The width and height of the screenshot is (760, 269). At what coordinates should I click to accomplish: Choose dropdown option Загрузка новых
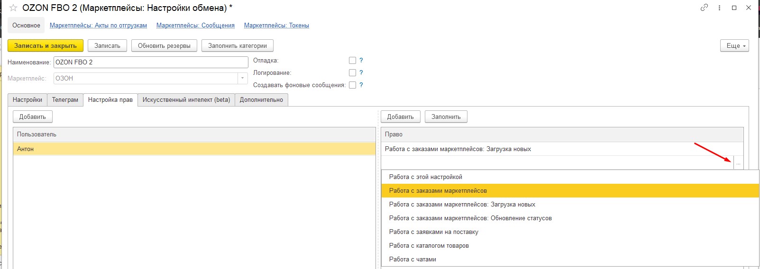coord(570,204)
